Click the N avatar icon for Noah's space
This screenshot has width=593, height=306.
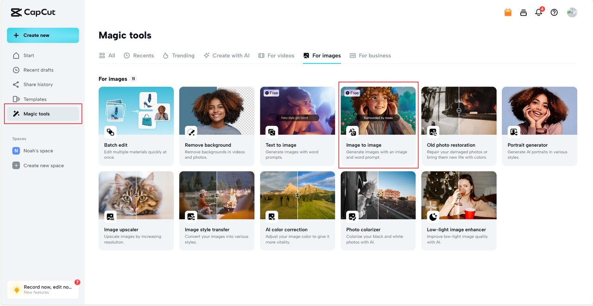click(x=16, y=151)
